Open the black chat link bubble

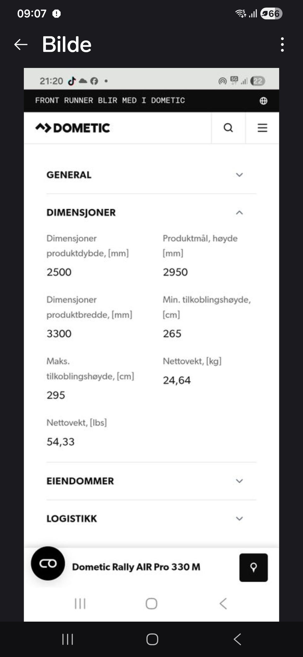[48, 563]
